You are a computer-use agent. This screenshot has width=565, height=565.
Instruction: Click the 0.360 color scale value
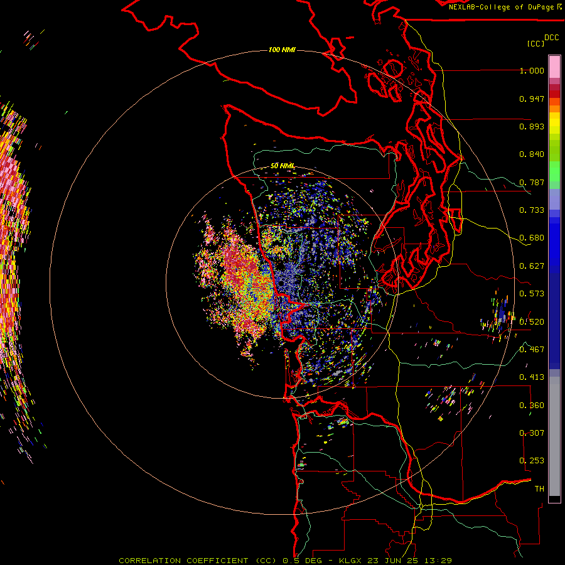click(532, 406)
